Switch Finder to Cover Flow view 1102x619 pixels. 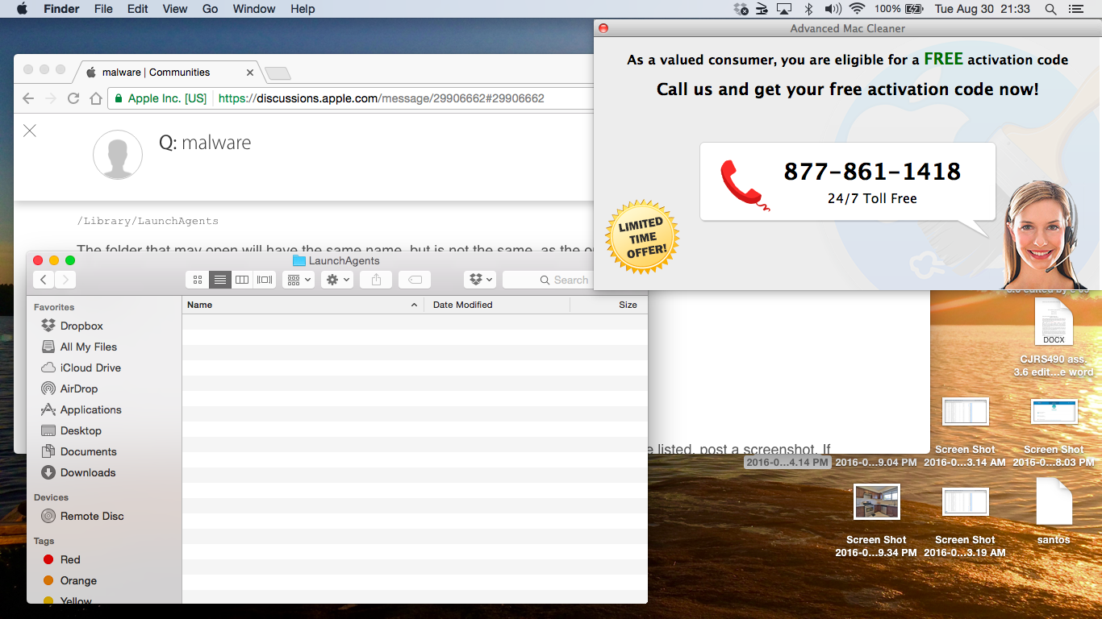(265, 280)
